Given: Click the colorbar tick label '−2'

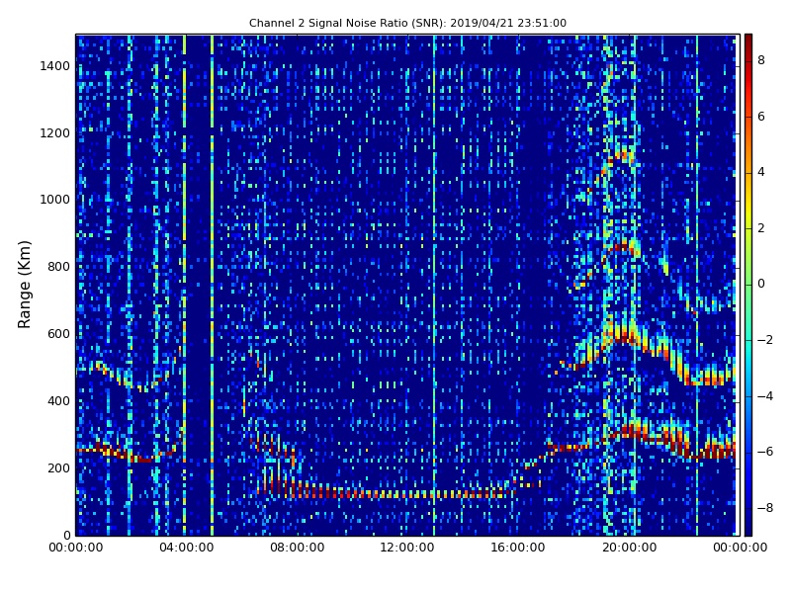Looking at the screenshot, I should pos(765,340).
